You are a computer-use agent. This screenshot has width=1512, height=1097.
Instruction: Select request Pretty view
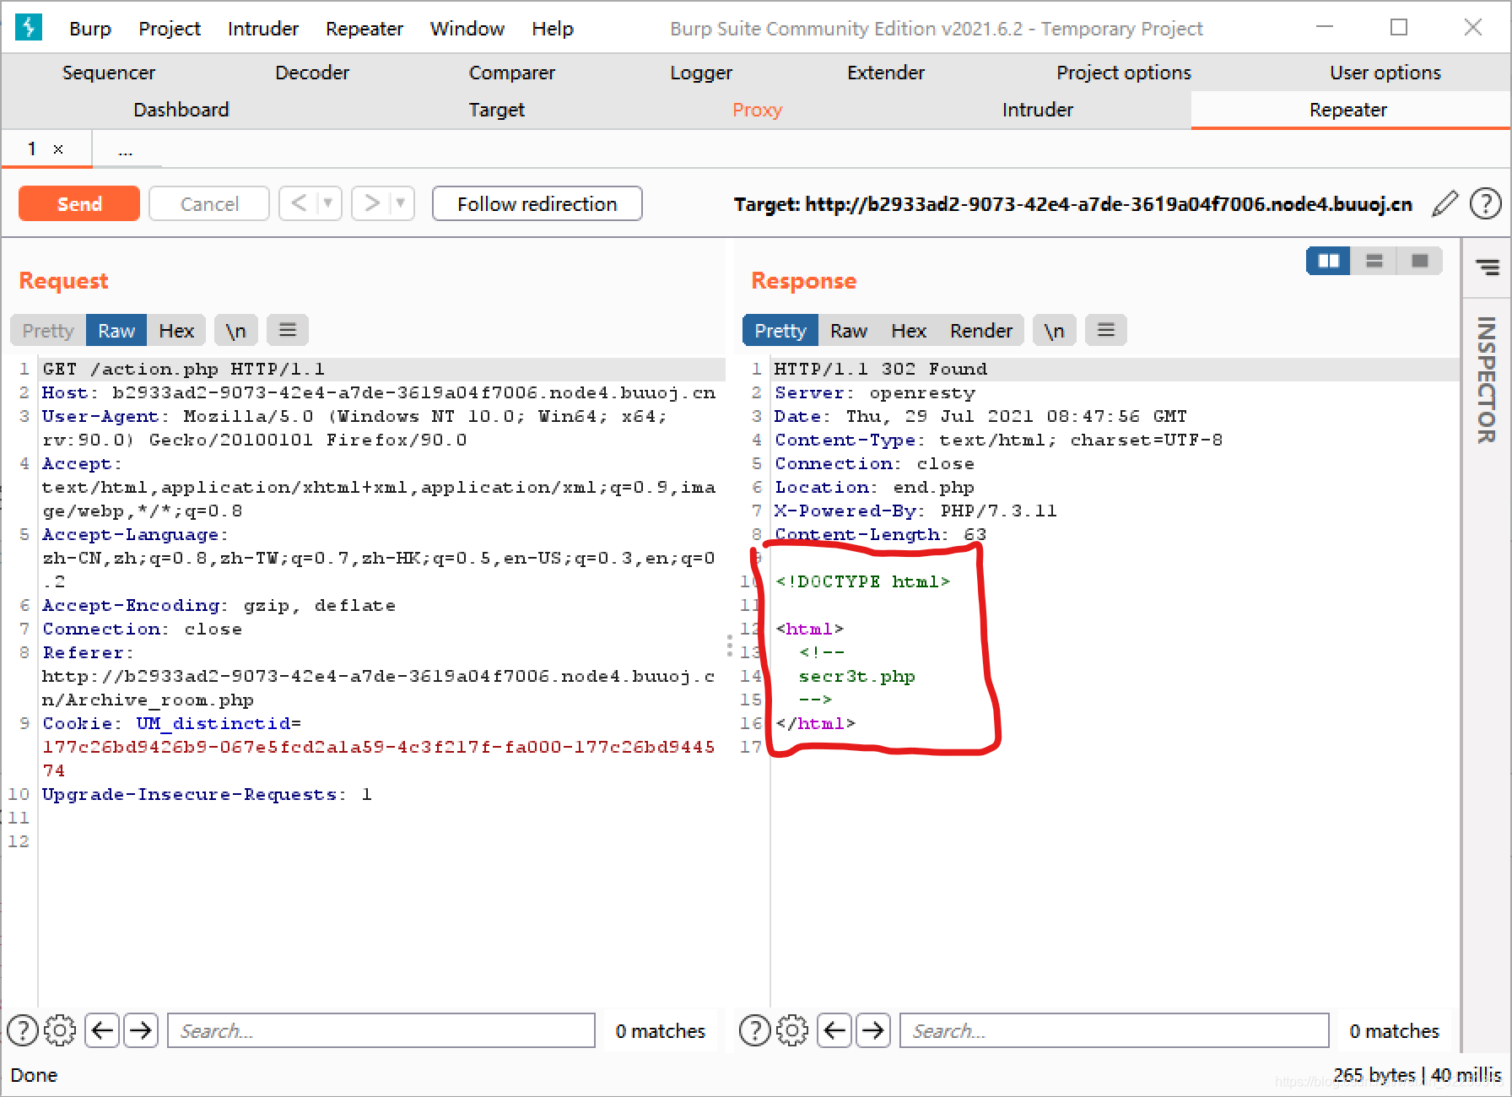(48, 330)
